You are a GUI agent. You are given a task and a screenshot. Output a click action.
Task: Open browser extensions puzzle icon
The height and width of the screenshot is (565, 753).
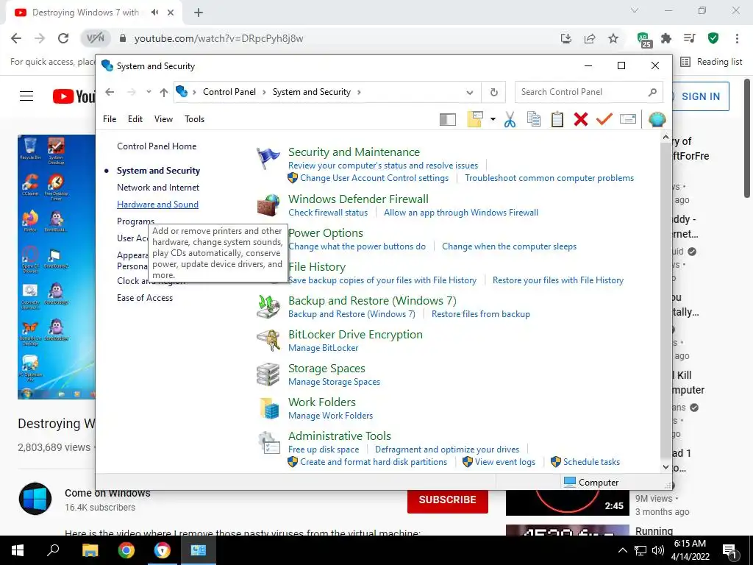[x=666, y=38]
